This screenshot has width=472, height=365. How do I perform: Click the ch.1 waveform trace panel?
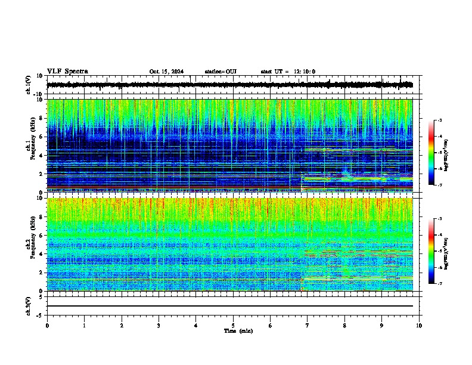(234, 85)
